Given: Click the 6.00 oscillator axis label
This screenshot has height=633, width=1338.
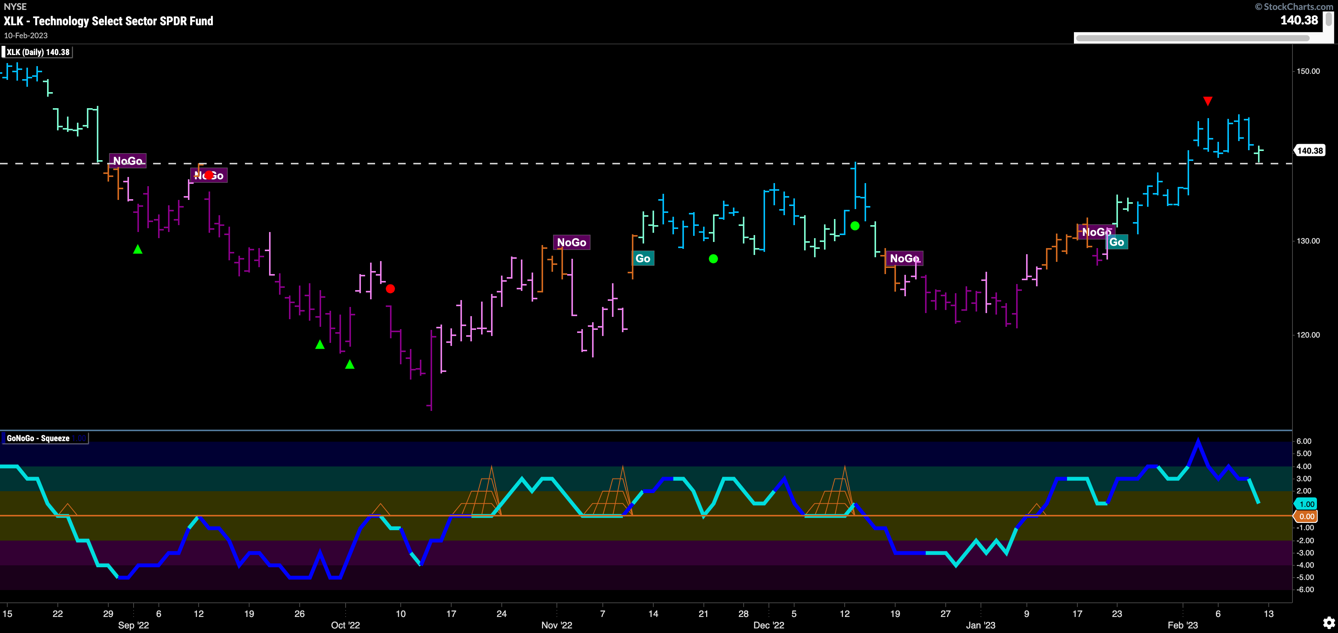Looking at the screenshot, I should coord(1304,441).
